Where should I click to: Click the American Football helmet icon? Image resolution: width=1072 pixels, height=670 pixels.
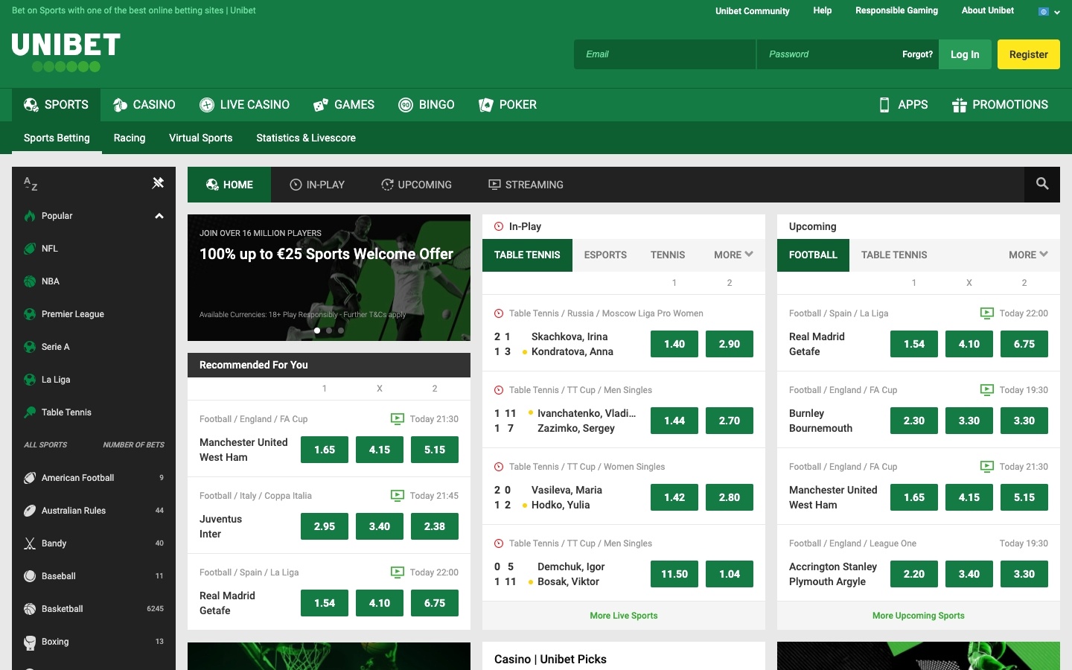(x=30, y=478)
